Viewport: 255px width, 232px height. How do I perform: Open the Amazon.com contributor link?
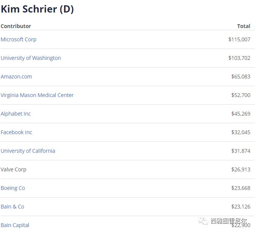point(16,77)
